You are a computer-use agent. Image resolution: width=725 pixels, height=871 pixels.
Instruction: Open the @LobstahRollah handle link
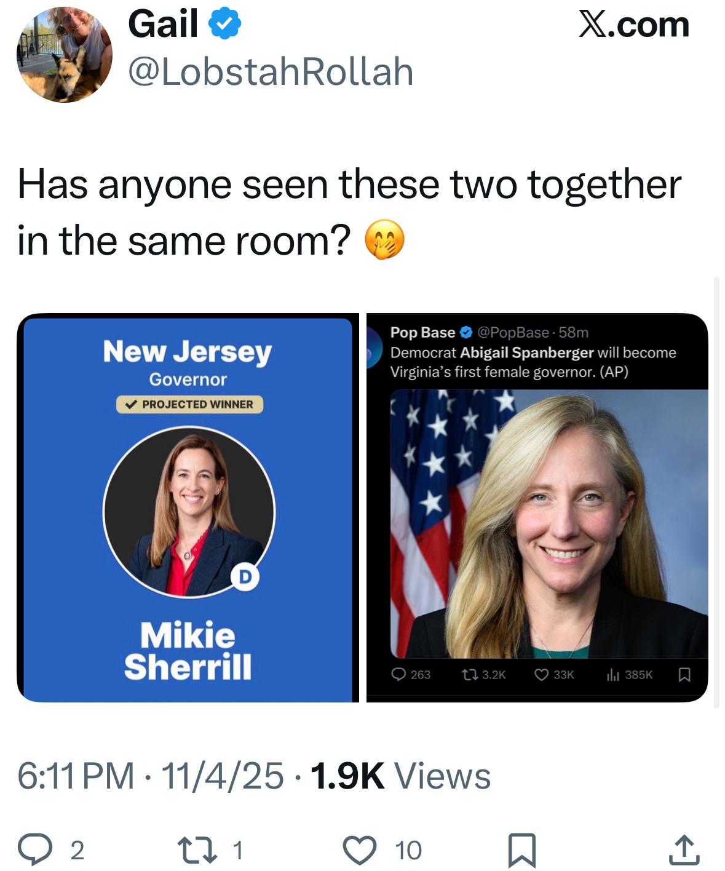[x=271, y=72]
